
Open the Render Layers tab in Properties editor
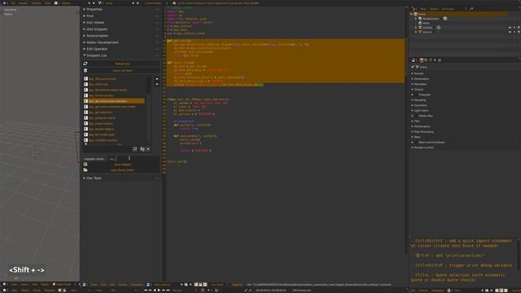426,60
